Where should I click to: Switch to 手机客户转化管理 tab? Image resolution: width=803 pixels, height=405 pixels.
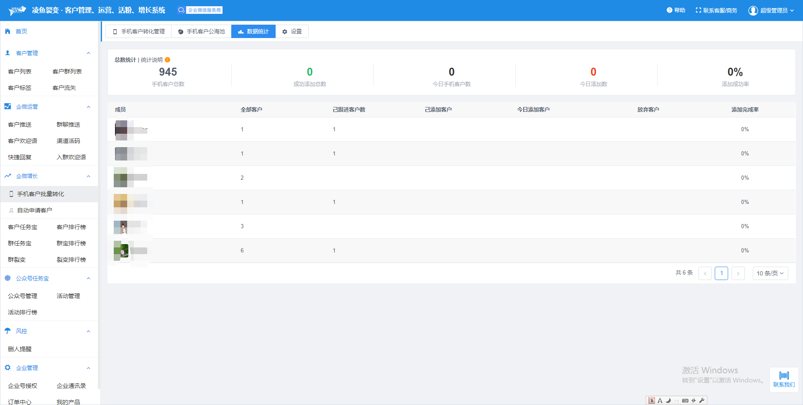tap(138, 31)
